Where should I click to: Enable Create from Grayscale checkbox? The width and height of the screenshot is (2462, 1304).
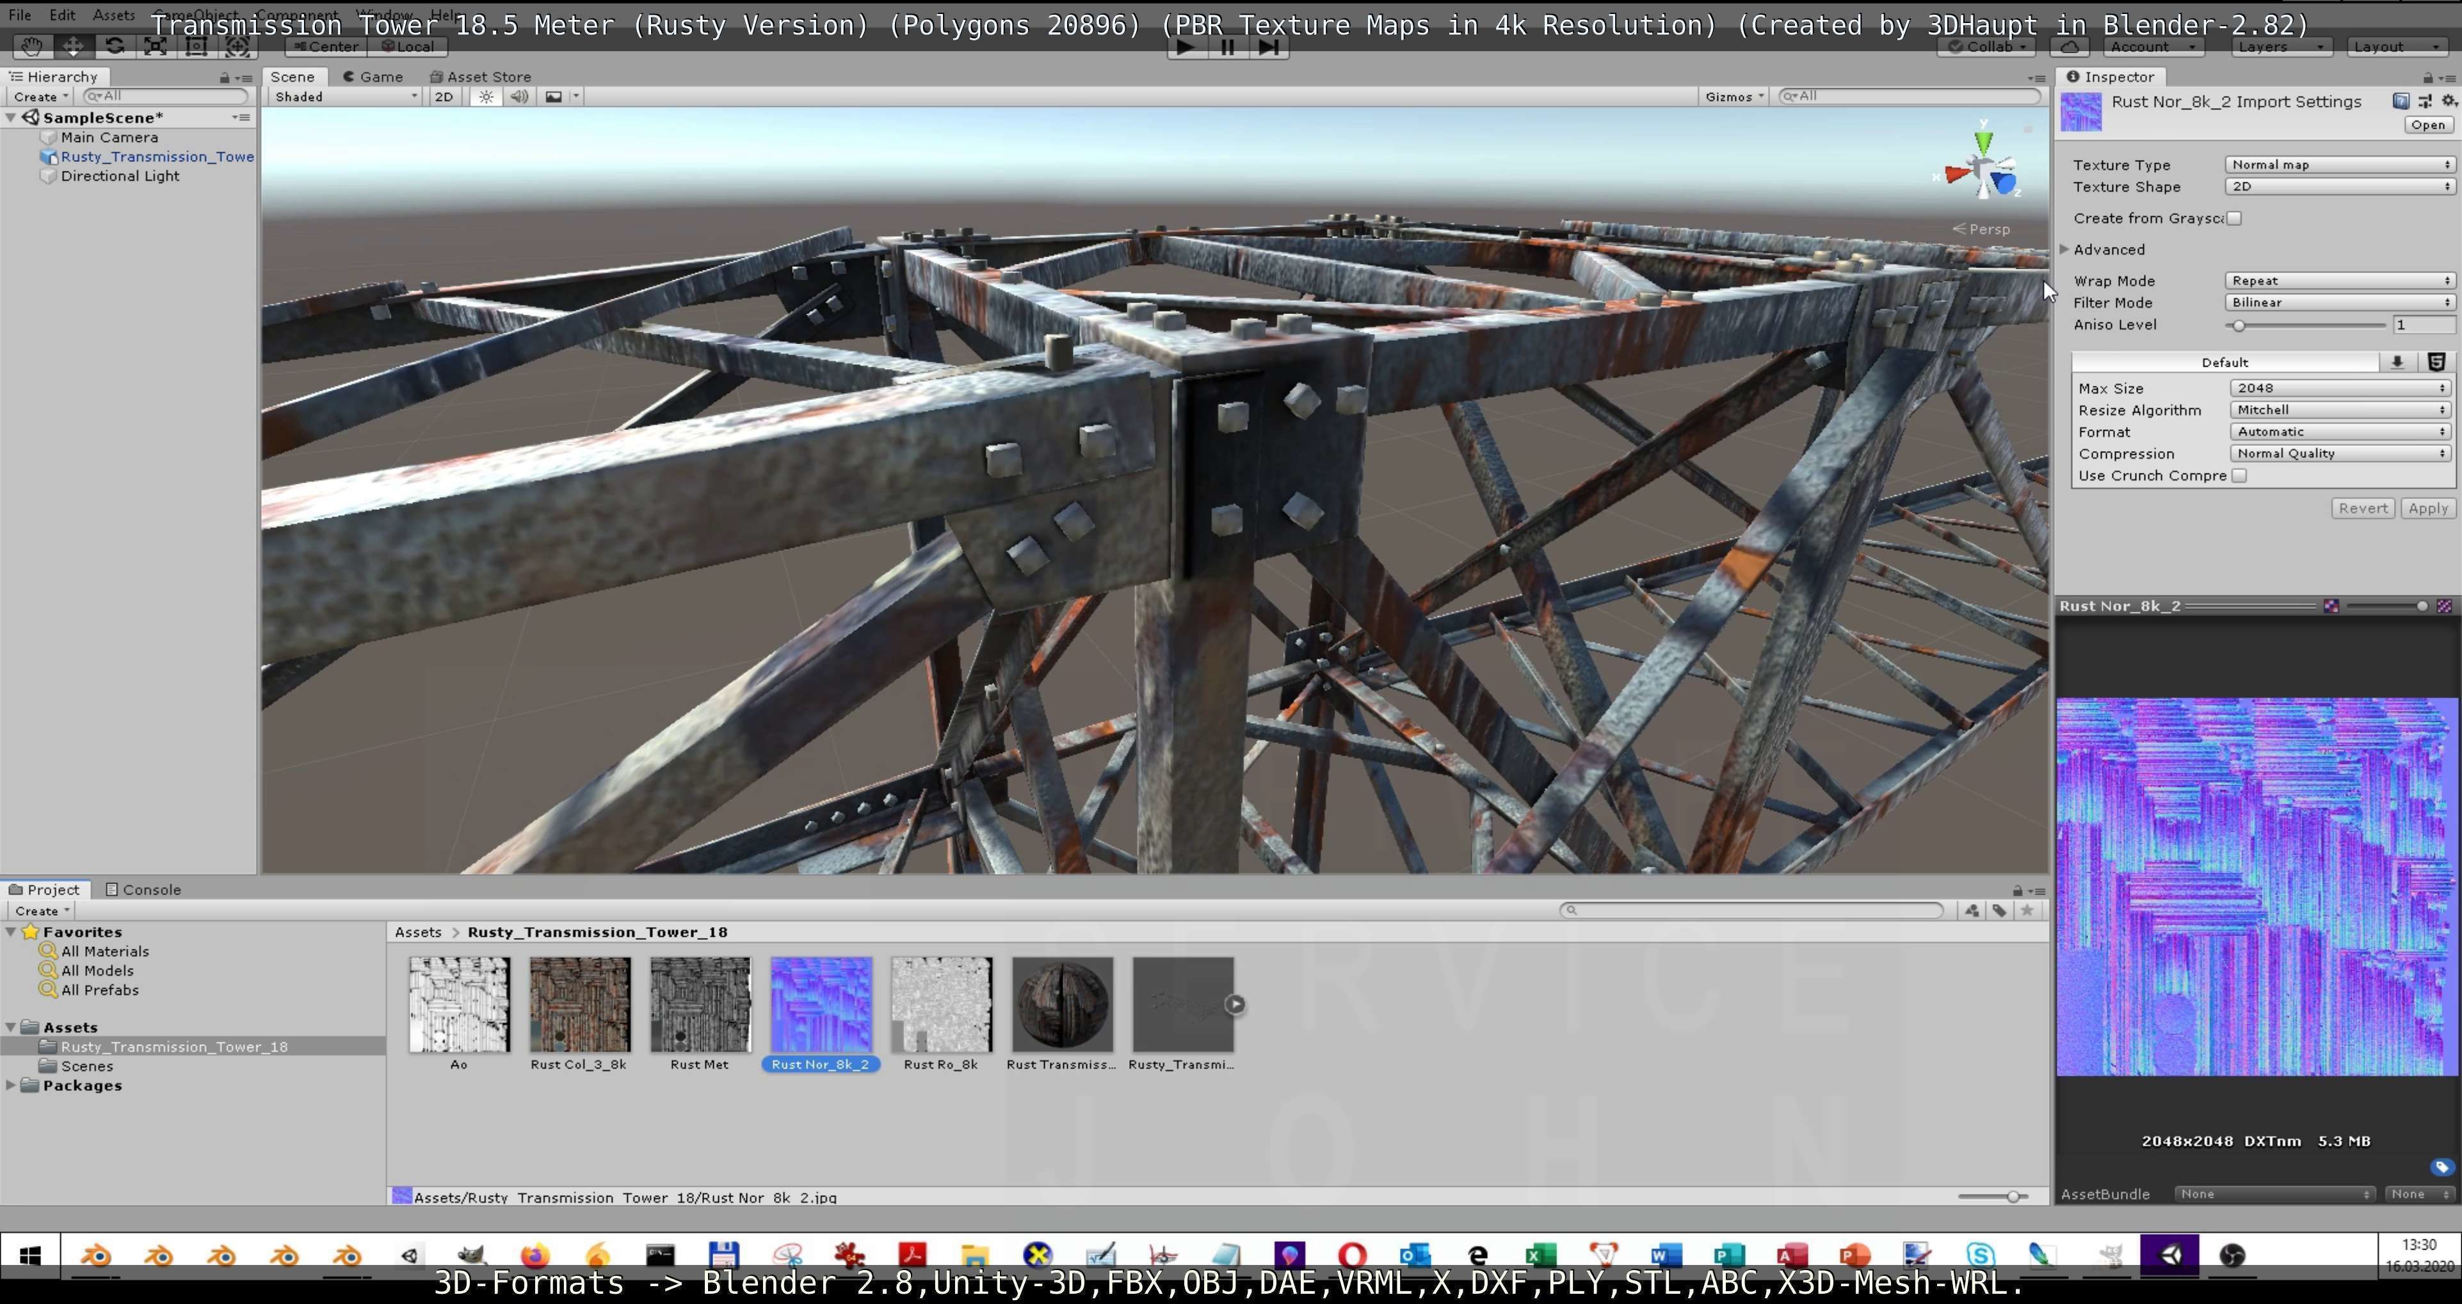[2235, 218]
